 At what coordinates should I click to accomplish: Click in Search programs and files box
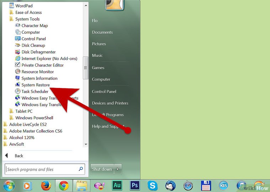[x=45, y=169]
